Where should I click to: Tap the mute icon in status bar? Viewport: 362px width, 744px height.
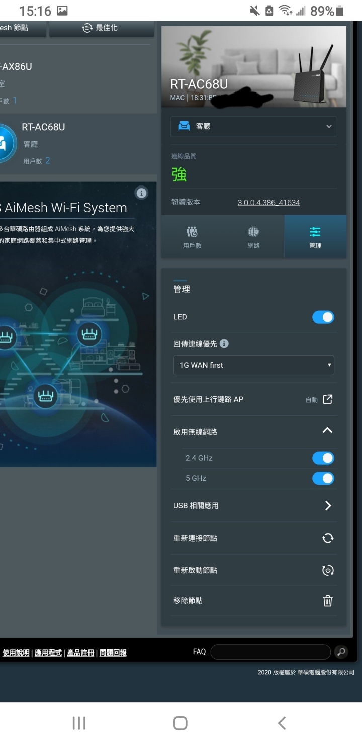[x=254, y=11]
